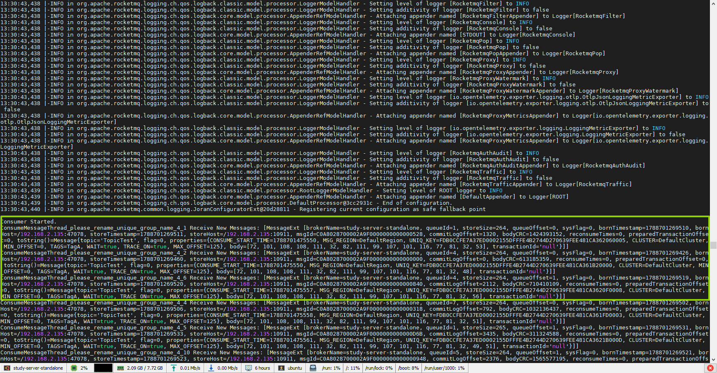Click the red X button in status bar
This screenshot has height=373, width=717.
click(x=710, y=368)
